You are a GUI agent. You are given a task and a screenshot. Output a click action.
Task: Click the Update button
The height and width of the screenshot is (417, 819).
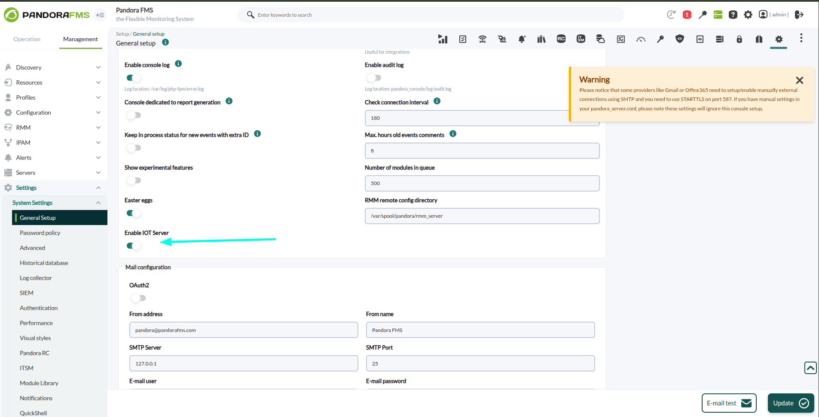click(791, 403)
